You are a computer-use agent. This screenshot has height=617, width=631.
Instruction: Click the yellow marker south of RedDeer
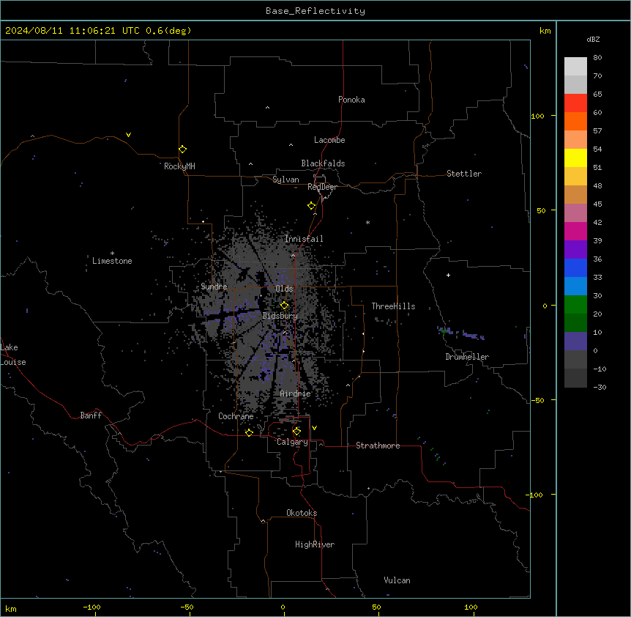(x=312, y=206)
